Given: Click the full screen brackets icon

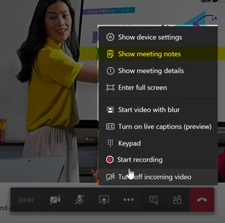Looking at the screenshot, I should pyautogui.click(x=110, y=87).
